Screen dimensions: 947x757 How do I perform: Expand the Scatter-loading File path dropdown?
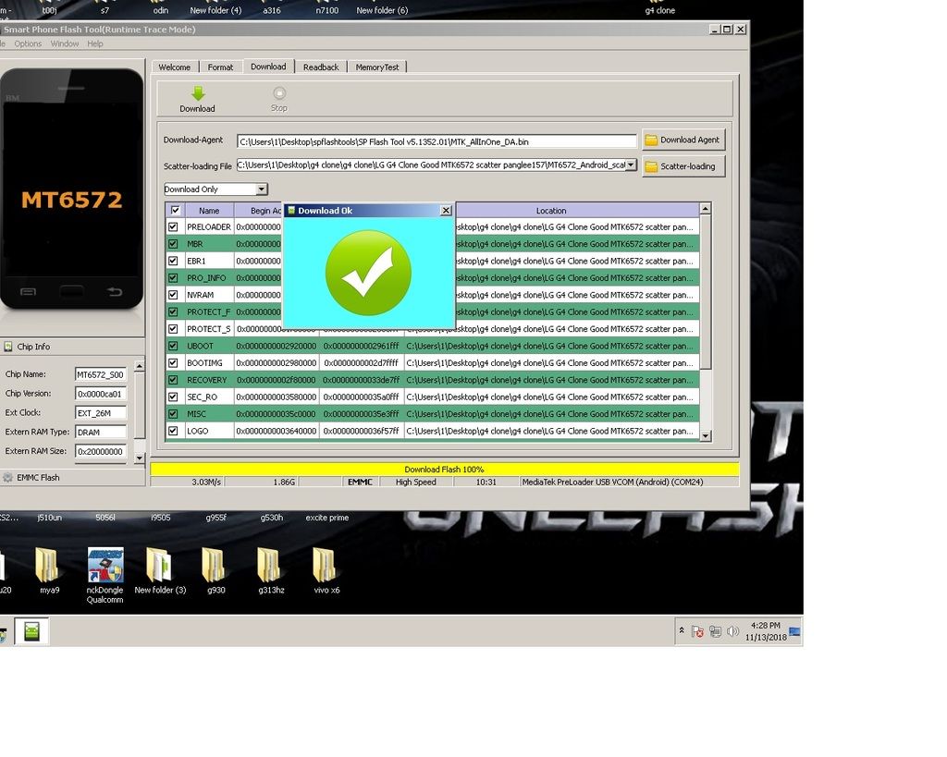click(x=631, y=165)
